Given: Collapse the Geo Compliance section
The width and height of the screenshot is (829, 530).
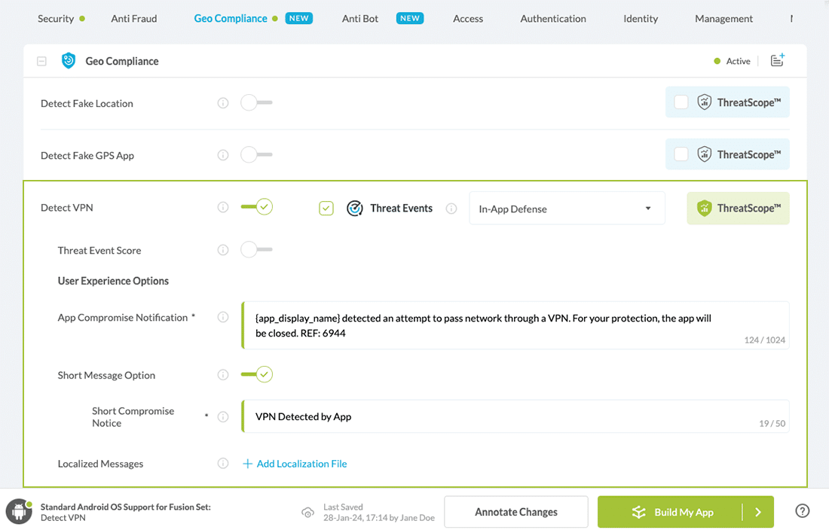Looking at the screenshot, I should (41, 61).
